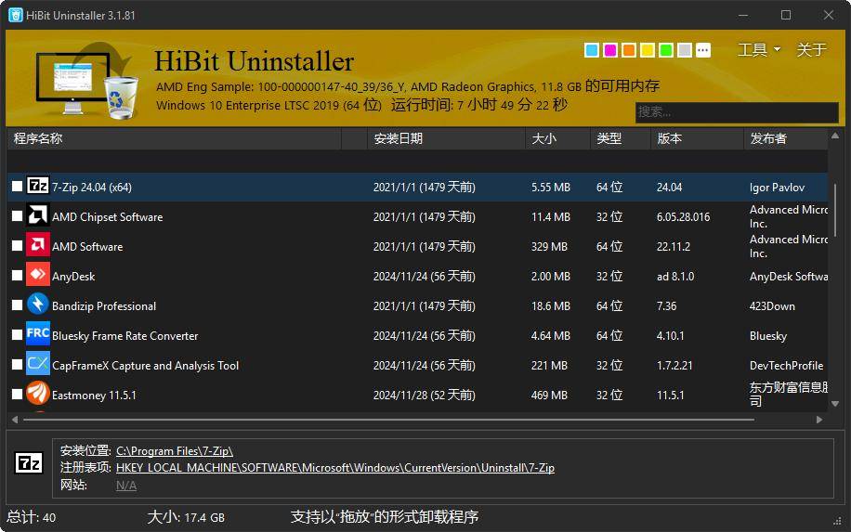Click the N/A website link

coord(126,485)
